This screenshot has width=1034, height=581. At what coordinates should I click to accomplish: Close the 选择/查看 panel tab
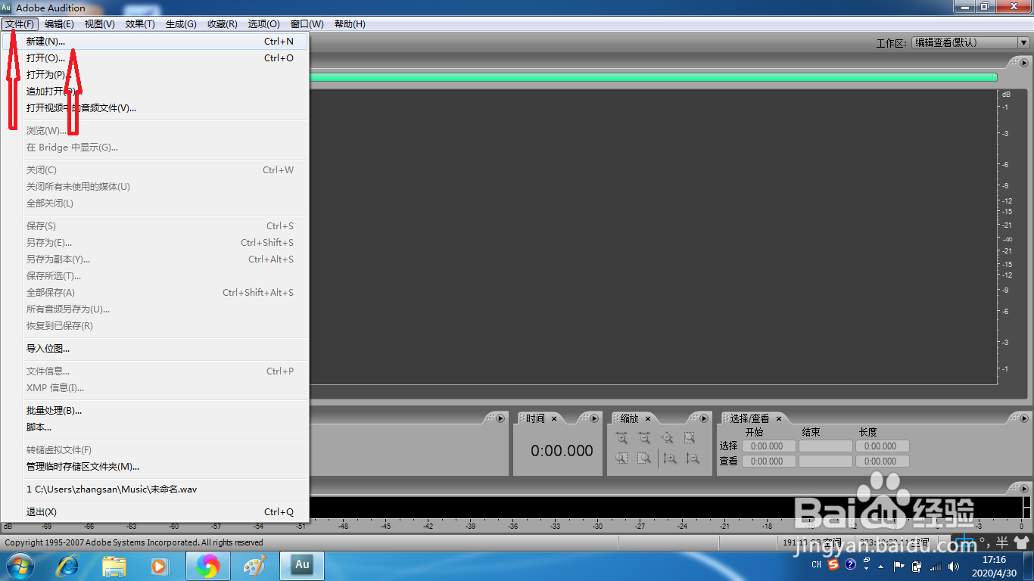pos(779,418)
